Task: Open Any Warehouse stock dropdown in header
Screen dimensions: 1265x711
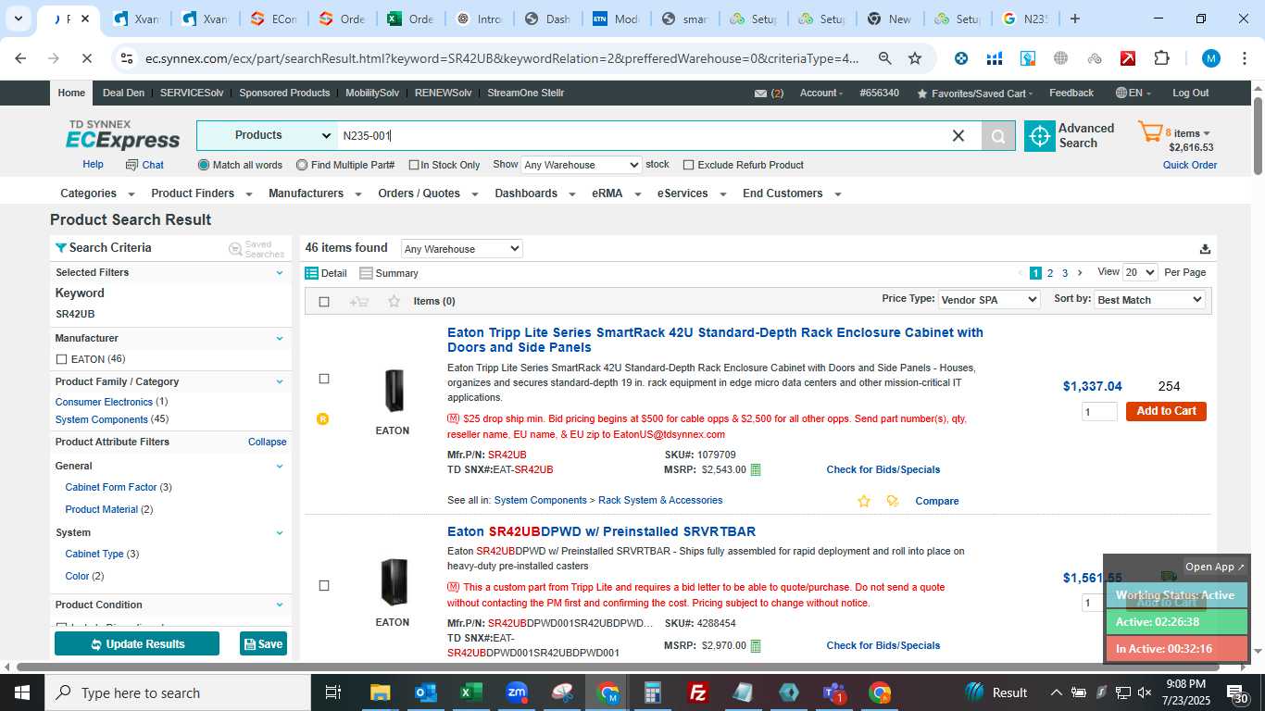Action: coord(581,165)
